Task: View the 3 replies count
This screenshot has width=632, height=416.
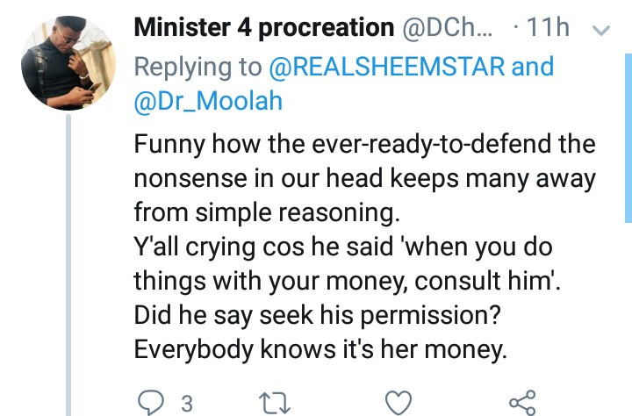Action: click(x=187, y=403)
